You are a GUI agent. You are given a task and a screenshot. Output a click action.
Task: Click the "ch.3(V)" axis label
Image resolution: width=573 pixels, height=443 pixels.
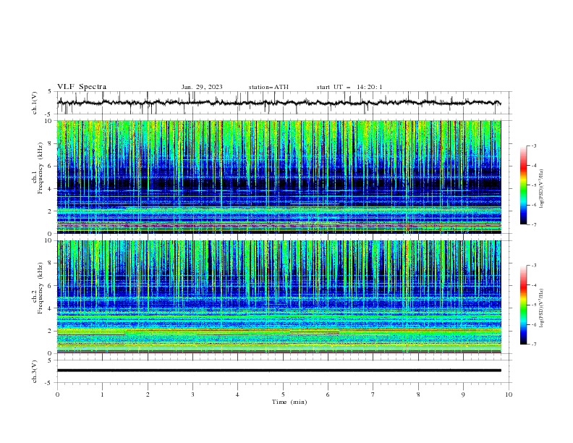click(35, 371)
